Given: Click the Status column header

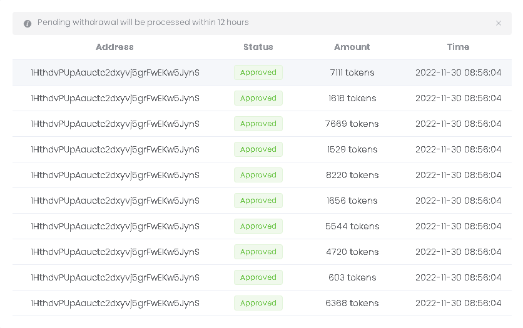Looking at the screenshot, I should point(258,47).
